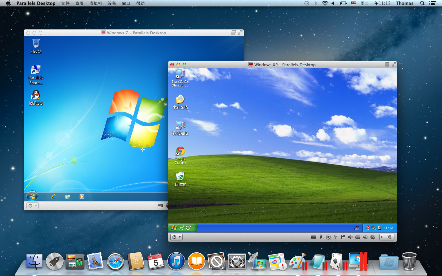Launch Internet Explorer from the Windows 7 taskbar
The height and width of the screenshot is (276, 442).
(54, 197)
